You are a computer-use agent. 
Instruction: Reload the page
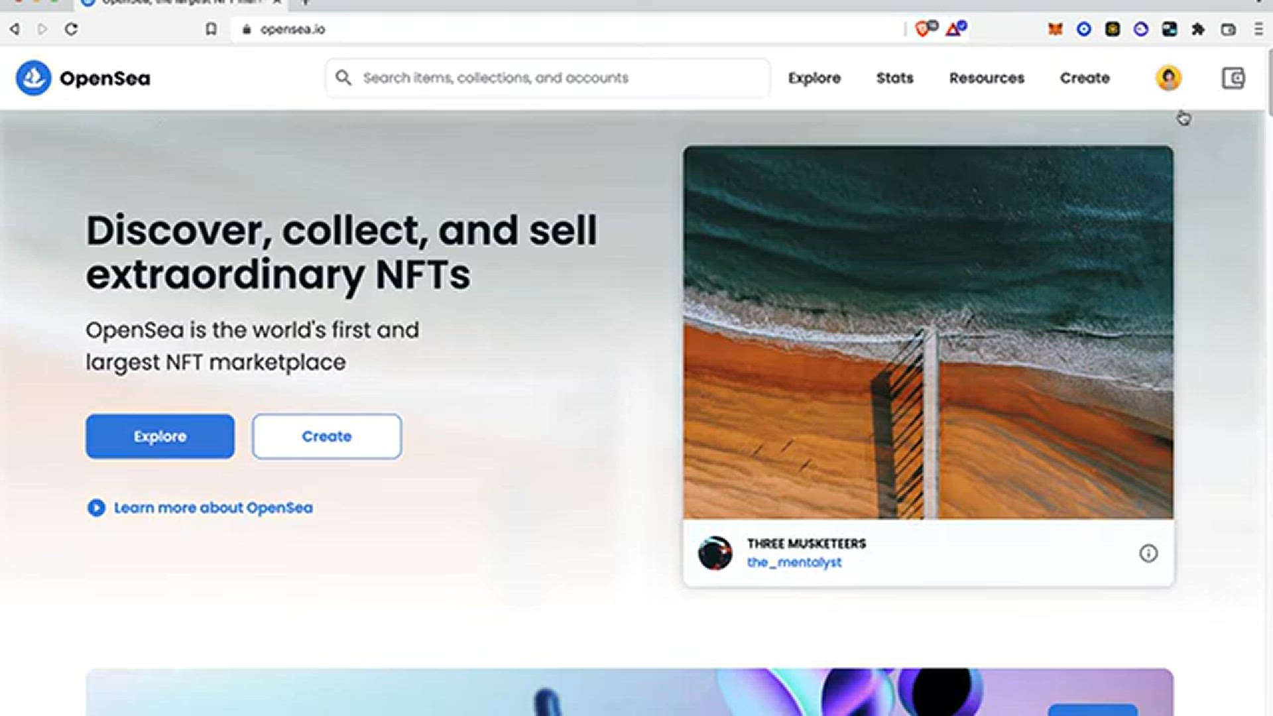72,29
